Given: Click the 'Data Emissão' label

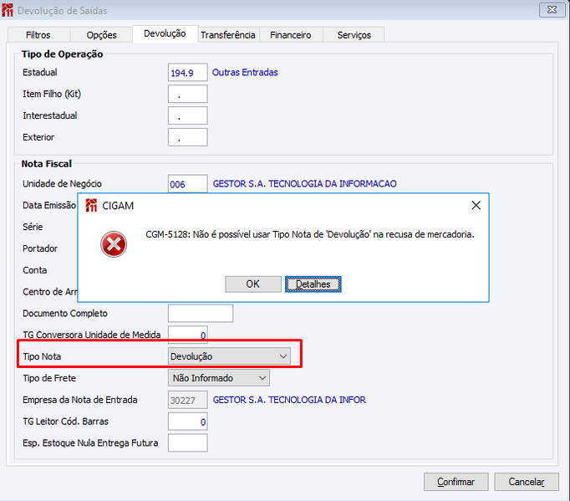Looking at the screenshot, I should [x=49, y=205].
